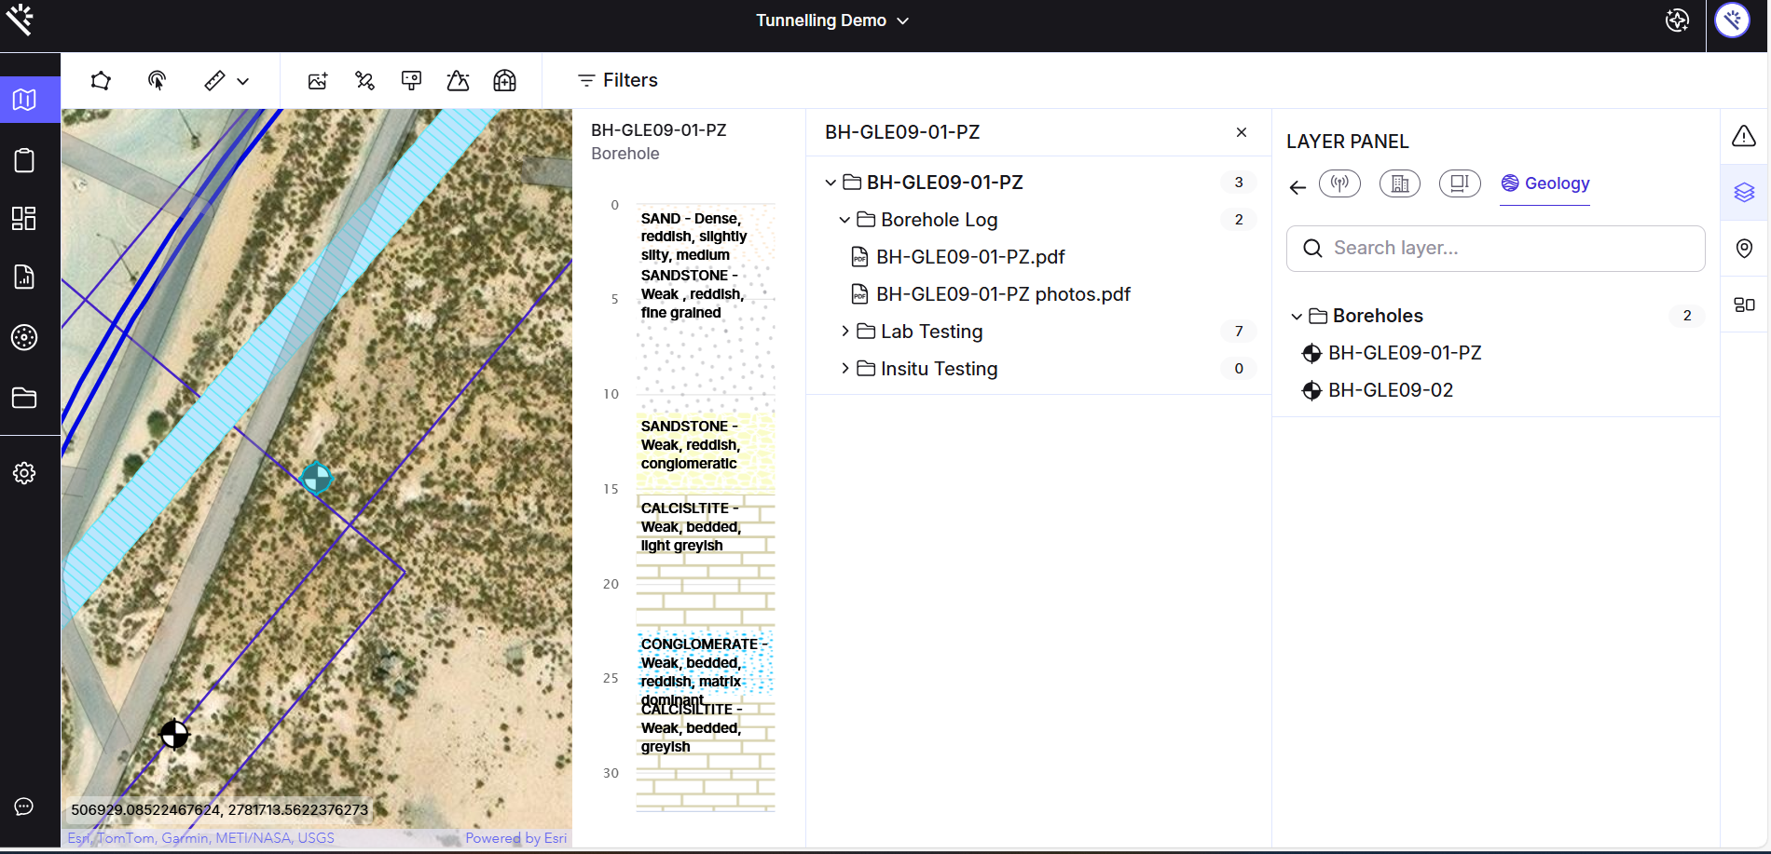This screenshot has width=1771, height=854.
Task: Expand the Lab Testing folder
Action: [x=844, y=332]
